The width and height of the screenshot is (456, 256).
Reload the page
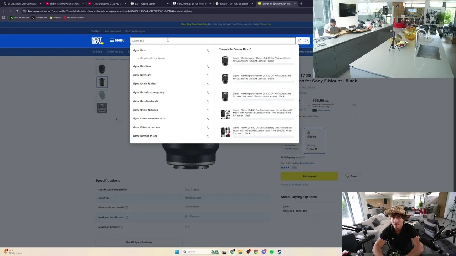pyautogui.click(x=16, y=11)
